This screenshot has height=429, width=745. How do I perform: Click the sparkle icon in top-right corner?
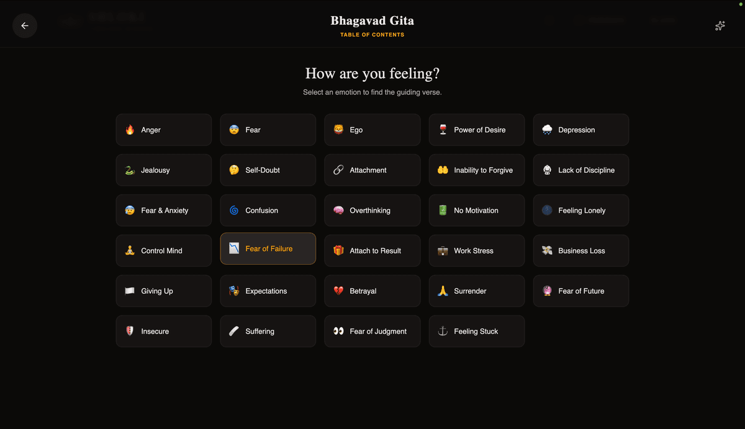pos(720,25)
